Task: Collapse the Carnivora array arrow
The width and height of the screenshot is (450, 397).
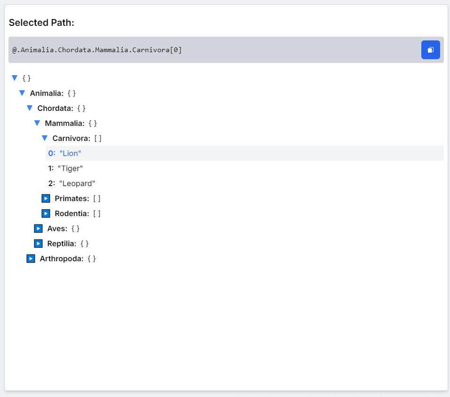Action: [x=44, y=138]
